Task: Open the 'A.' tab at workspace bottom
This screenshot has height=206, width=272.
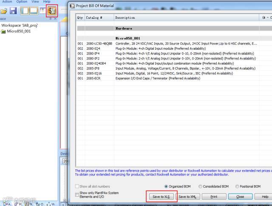Action: pyautogui.click(x=7, y=204)
